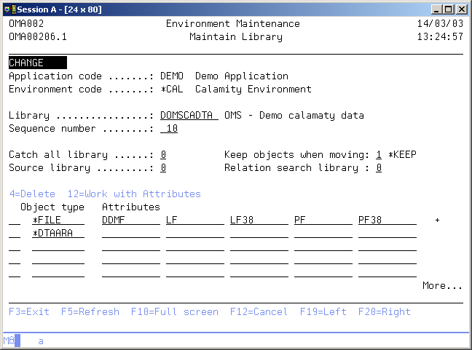Set the Keep objects when moving field

click(379, 155)
